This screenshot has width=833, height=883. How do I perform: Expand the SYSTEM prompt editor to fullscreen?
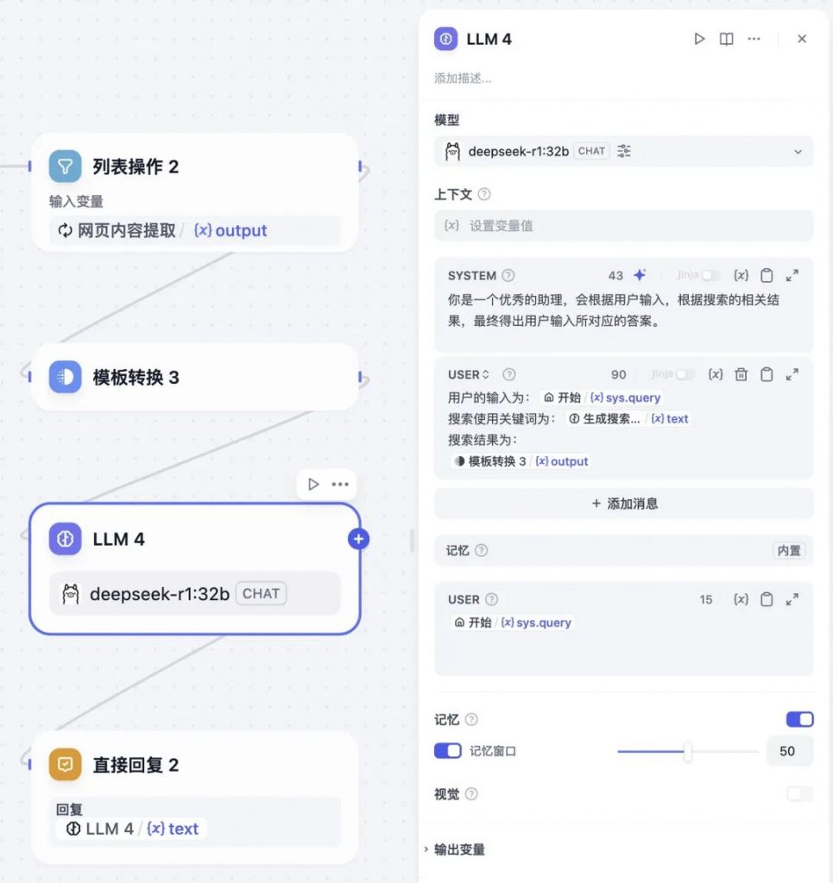pos(792,275)
